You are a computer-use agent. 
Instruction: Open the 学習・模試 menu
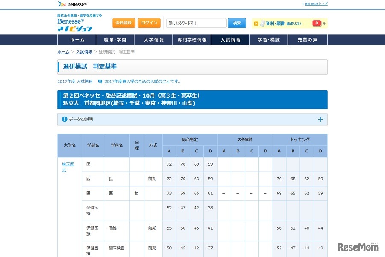tap(269, 39)
